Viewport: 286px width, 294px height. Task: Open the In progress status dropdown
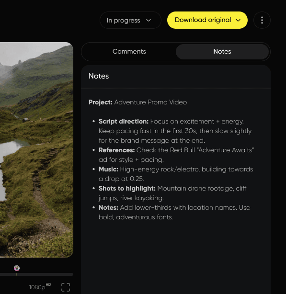coord(130,20)
